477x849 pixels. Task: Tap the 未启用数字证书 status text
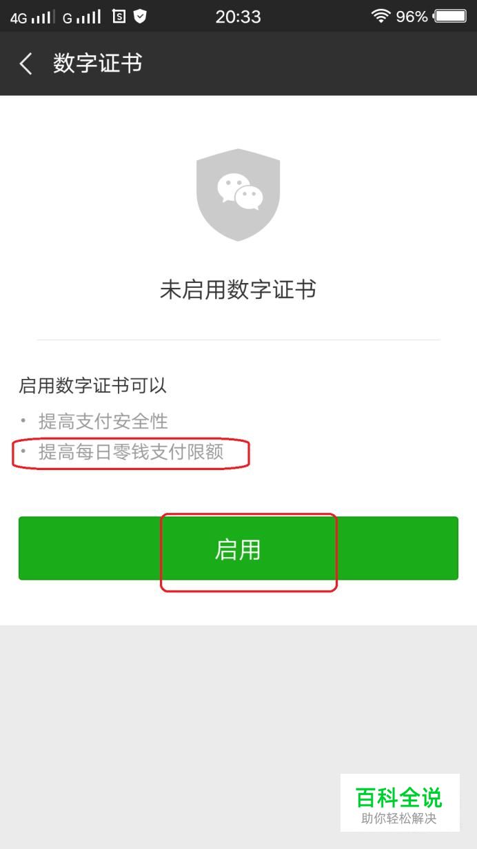point(238,290)
